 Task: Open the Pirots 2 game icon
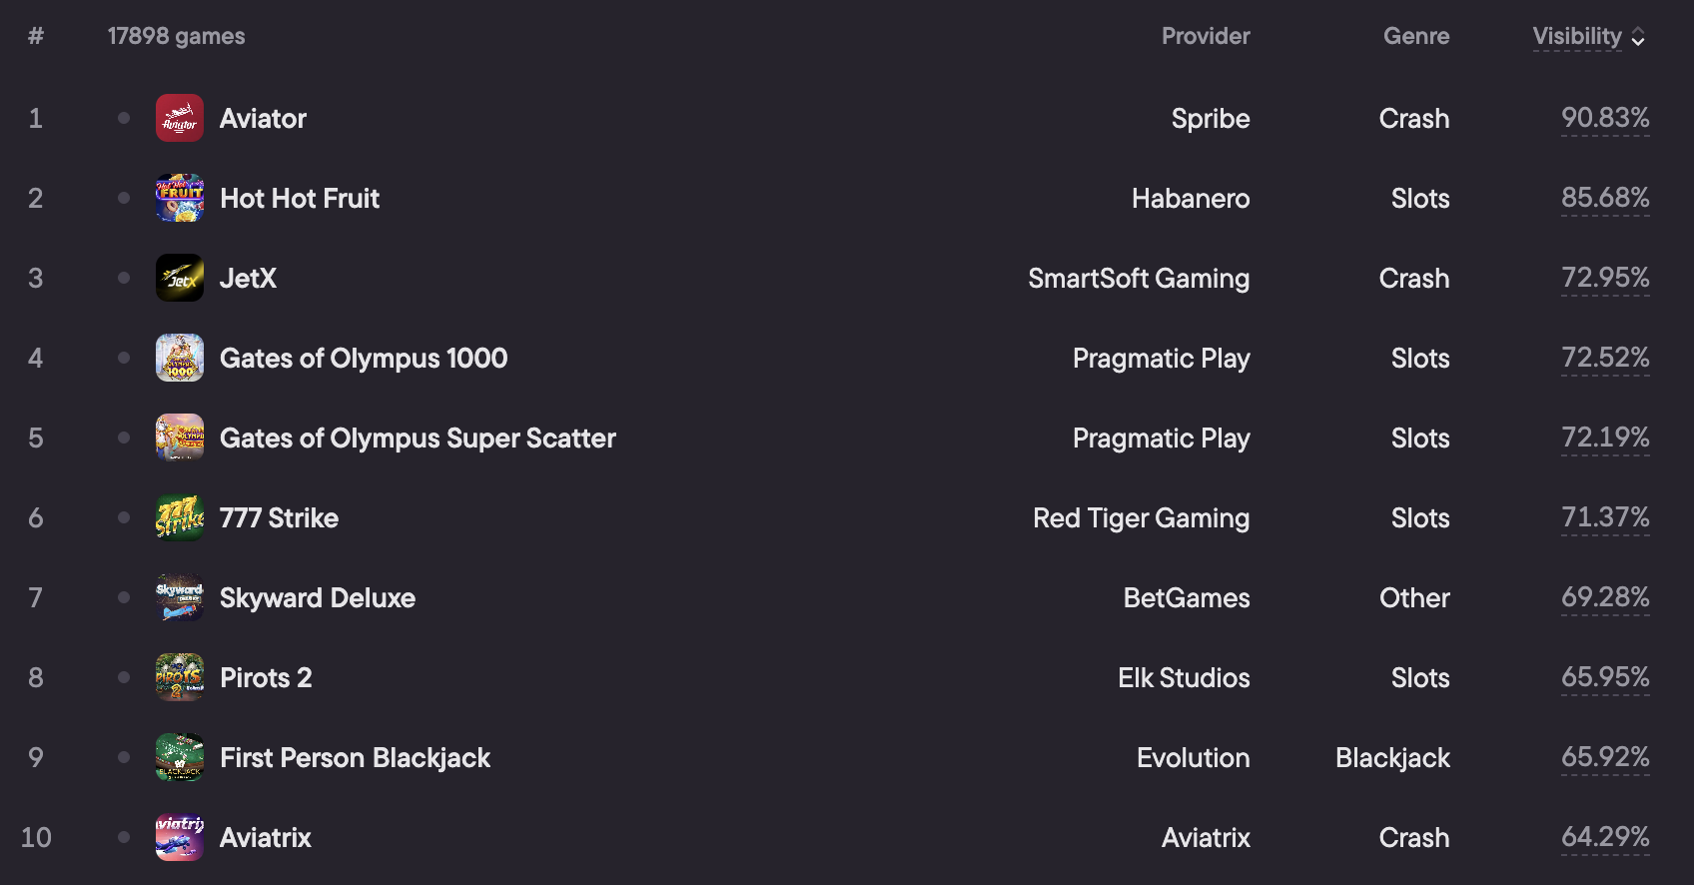(180, 677)
